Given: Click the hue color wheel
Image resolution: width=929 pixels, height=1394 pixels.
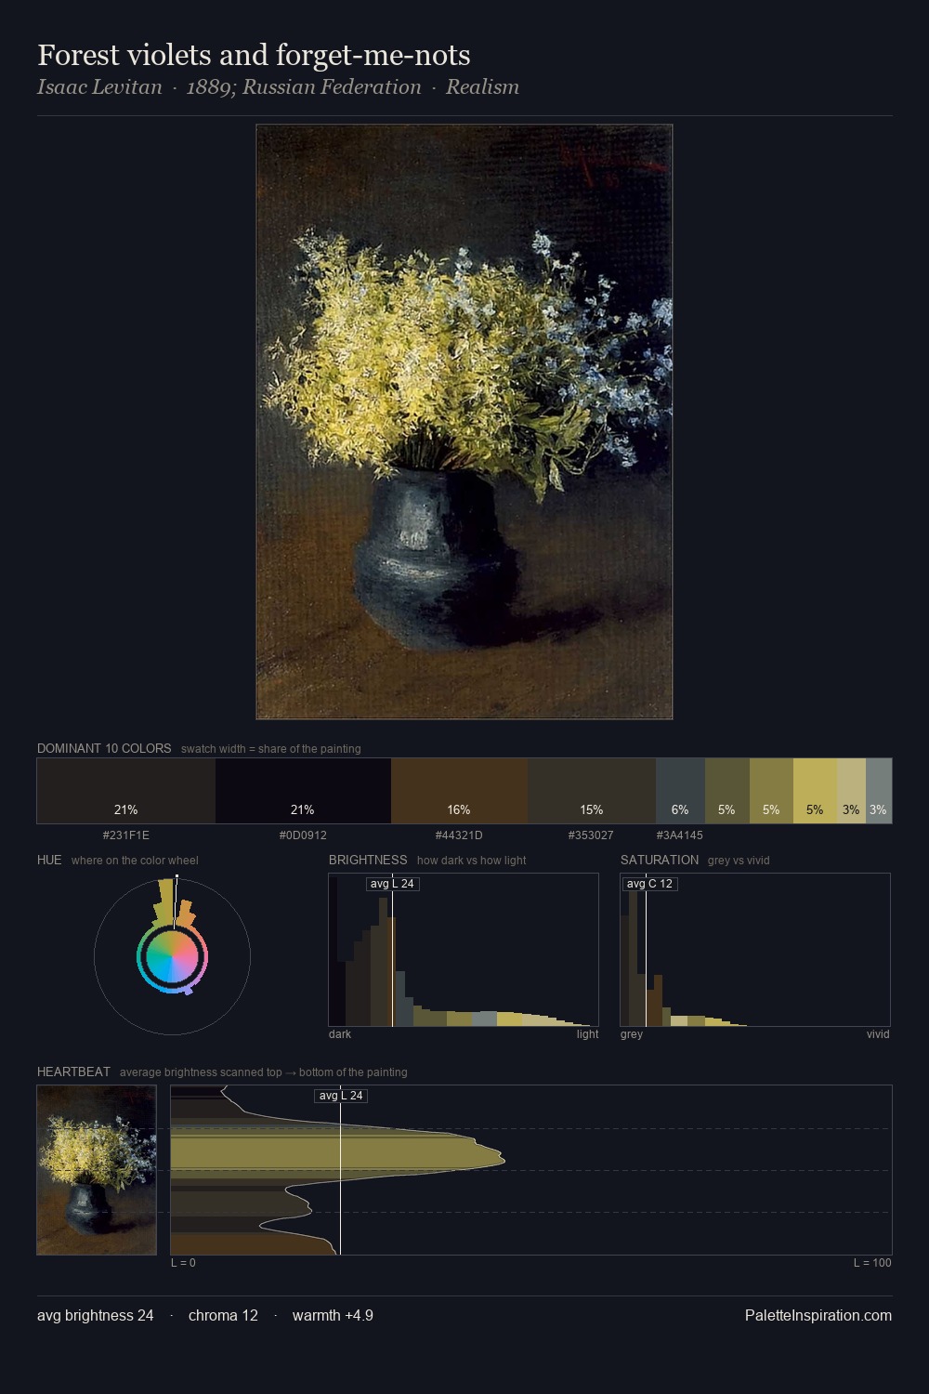Looking at the screenshot, I should pyautogui.click(x=172, y=956).
